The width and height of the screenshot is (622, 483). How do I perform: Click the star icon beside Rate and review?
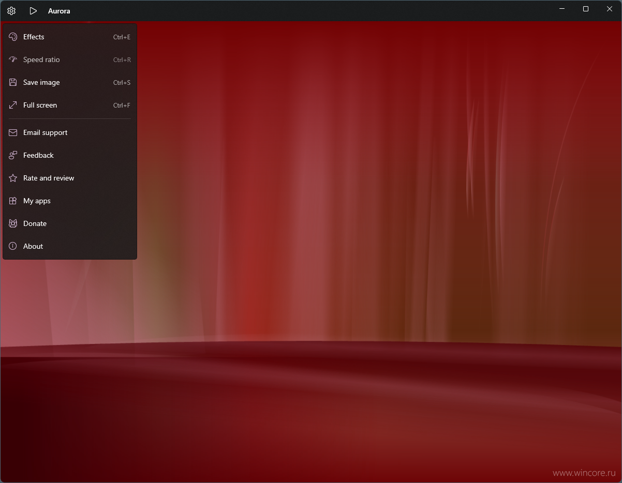tap(13, 178)
